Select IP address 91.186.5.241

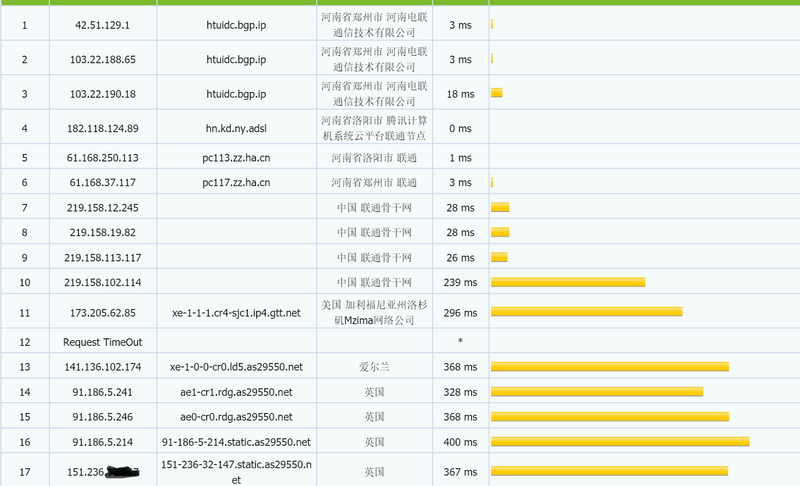(x=102, y=392)
